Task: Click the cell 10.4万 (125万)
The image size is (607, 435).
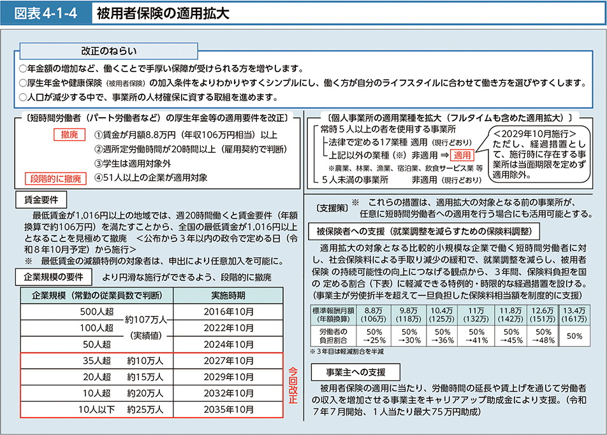Action: 442,315
